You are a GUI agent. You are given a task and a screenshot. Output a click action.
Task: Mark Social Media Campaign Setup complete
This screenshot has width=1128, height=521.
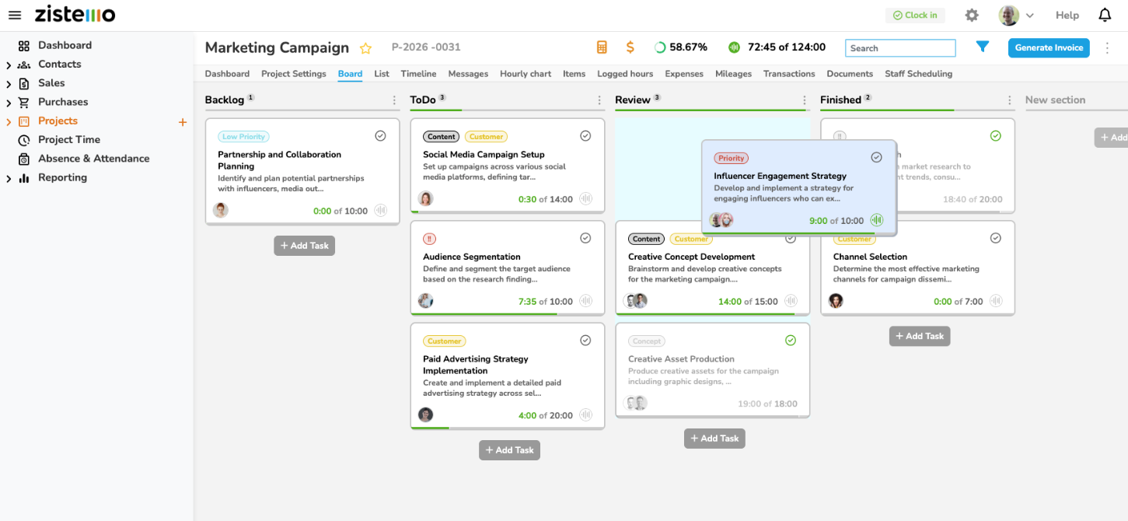point(585,135)
